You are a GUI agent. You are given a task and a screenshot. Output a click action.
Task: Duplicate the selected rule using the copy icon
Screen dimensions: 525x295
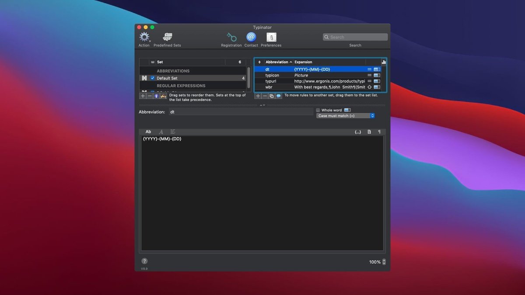(x=272, y=96)
